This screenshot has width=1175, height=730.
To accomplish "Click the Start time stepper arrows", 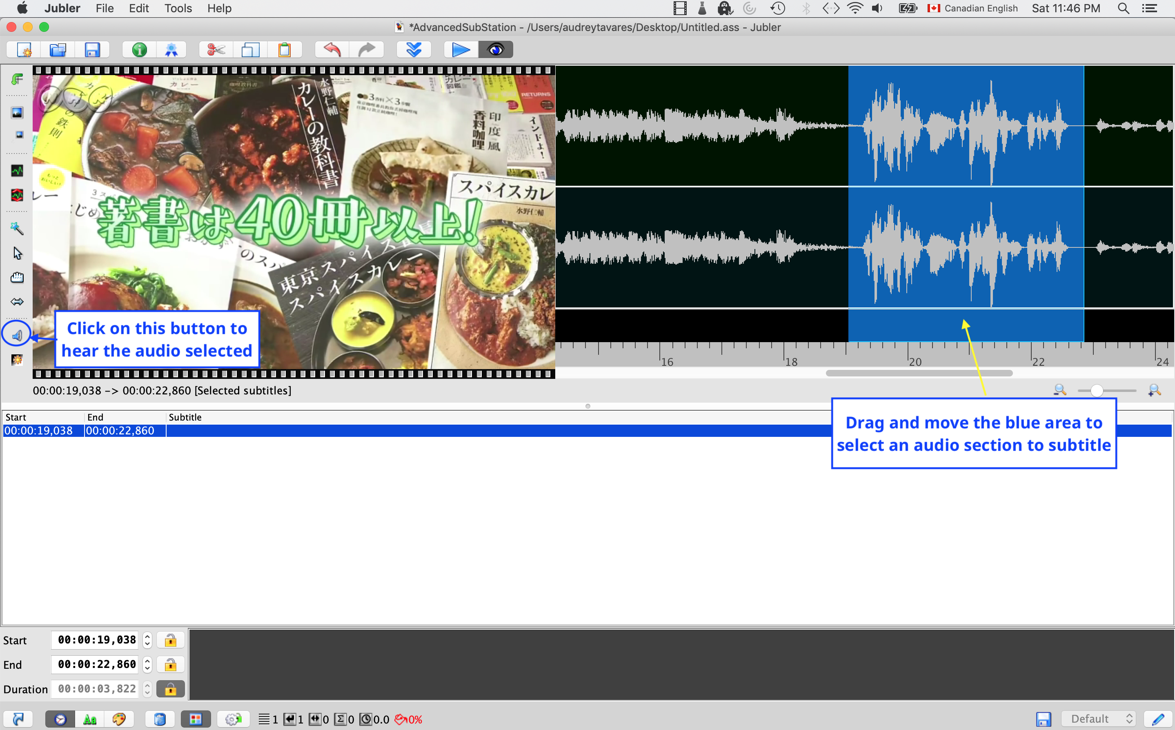I will [x=147, y=640].
